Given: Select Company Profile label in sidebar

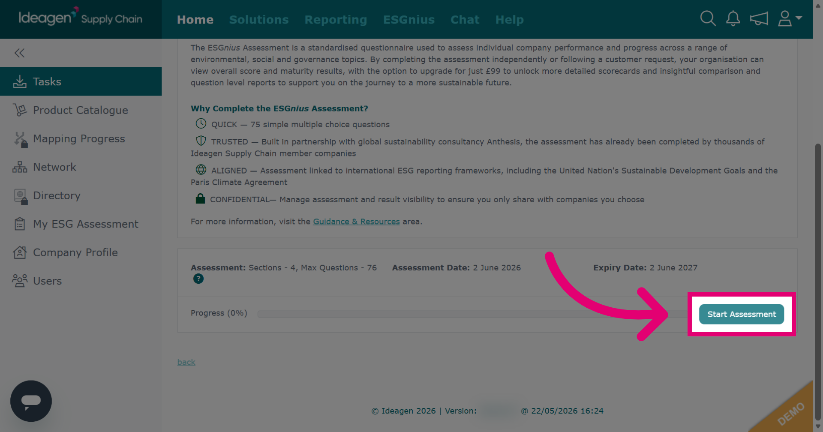Looking at the screenshot, I should click(x=75, y=252).
